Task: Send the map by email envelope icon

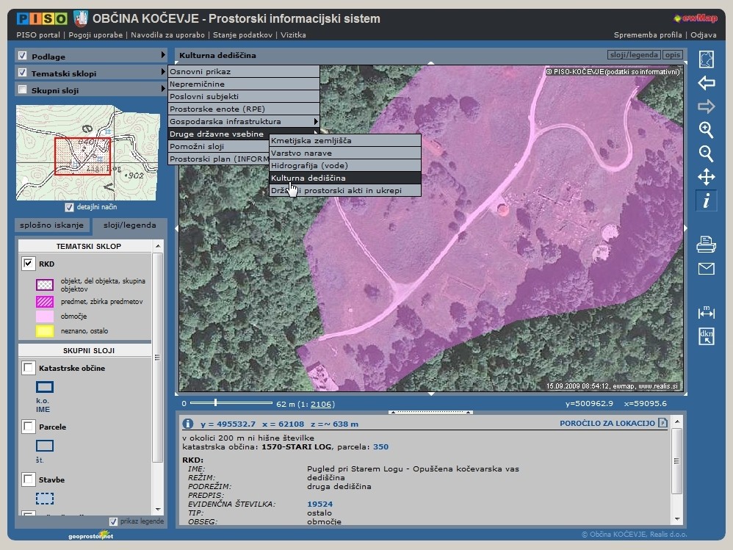Action: [x=706, y=269]
